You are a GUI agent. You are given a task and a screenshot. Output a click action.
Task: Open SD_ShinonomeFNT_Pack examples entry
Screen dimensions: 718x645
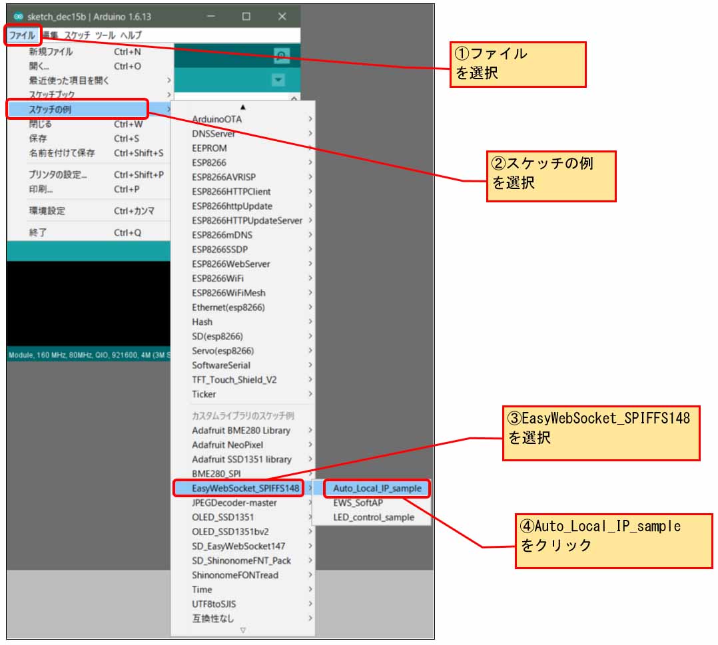(244, 560)
